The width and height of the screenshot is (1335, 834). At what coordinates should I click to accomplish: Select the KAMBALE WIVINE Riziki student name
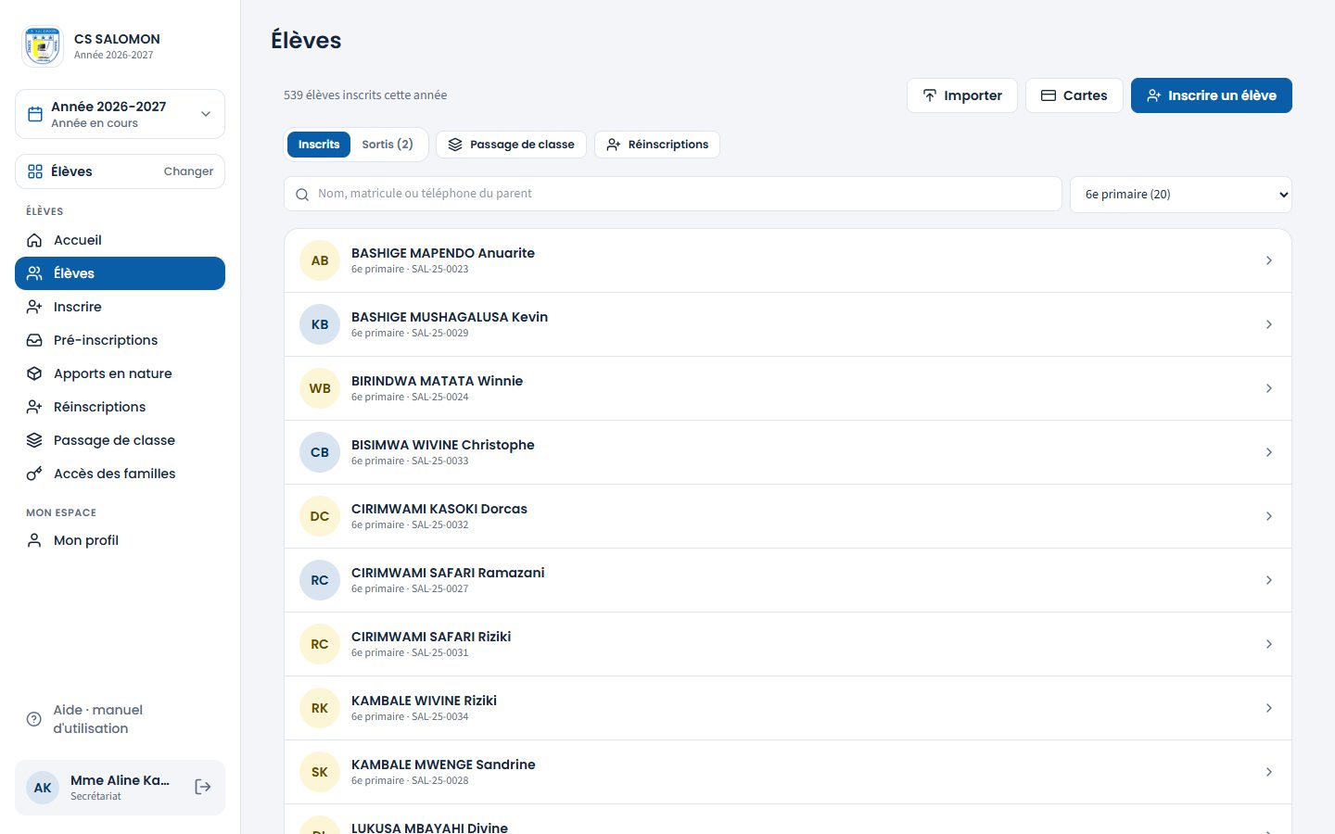click(x=424, y=701)
